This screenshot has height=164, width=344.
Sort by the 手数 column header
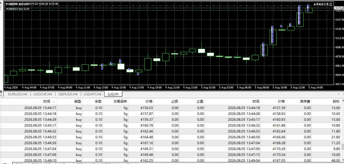[x=98, y=102]
